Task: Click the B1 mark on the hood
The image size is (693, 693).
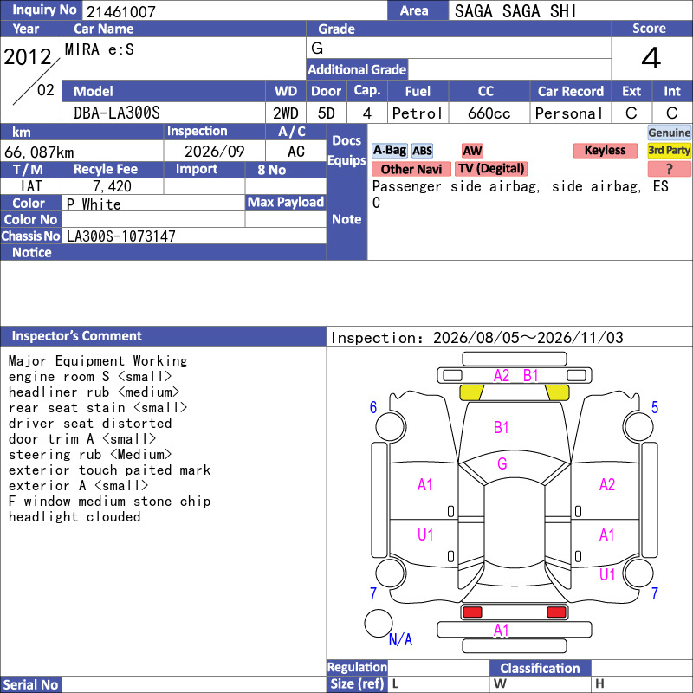Action: click(502, 427)
